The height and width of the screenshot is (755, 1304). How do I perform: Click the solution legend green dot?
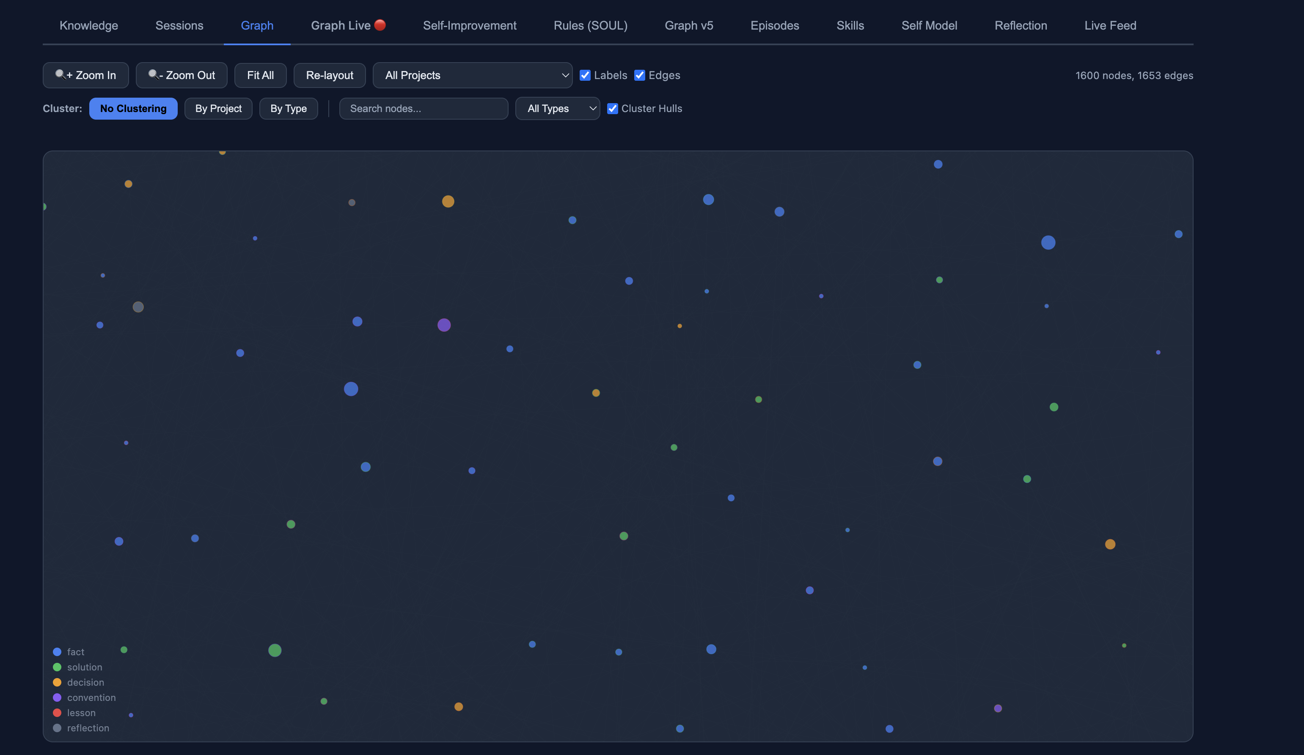(57, 667)
